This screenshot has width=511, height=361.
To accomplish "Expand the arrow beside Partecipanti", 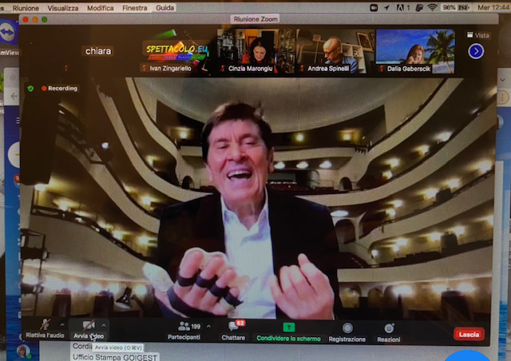I will [x=209, y=326].
